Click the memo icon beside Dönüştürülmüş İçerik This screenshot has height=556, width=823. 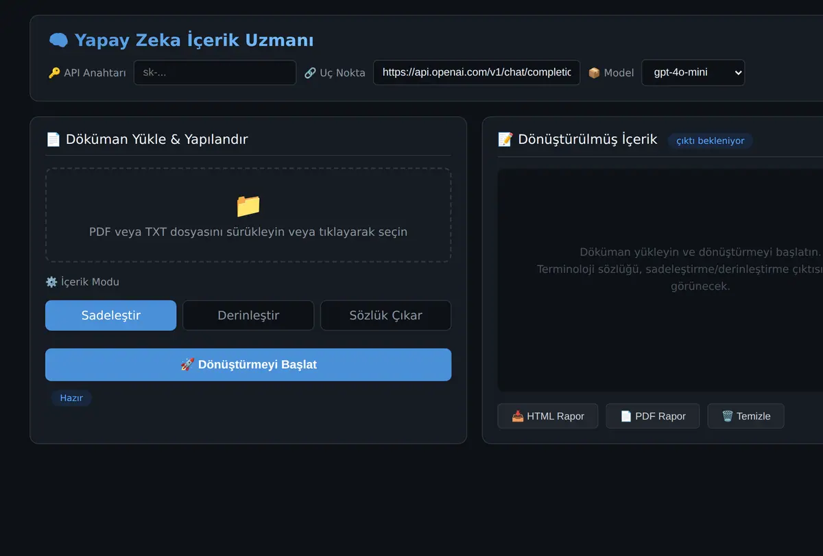click(x=505, y=139)
